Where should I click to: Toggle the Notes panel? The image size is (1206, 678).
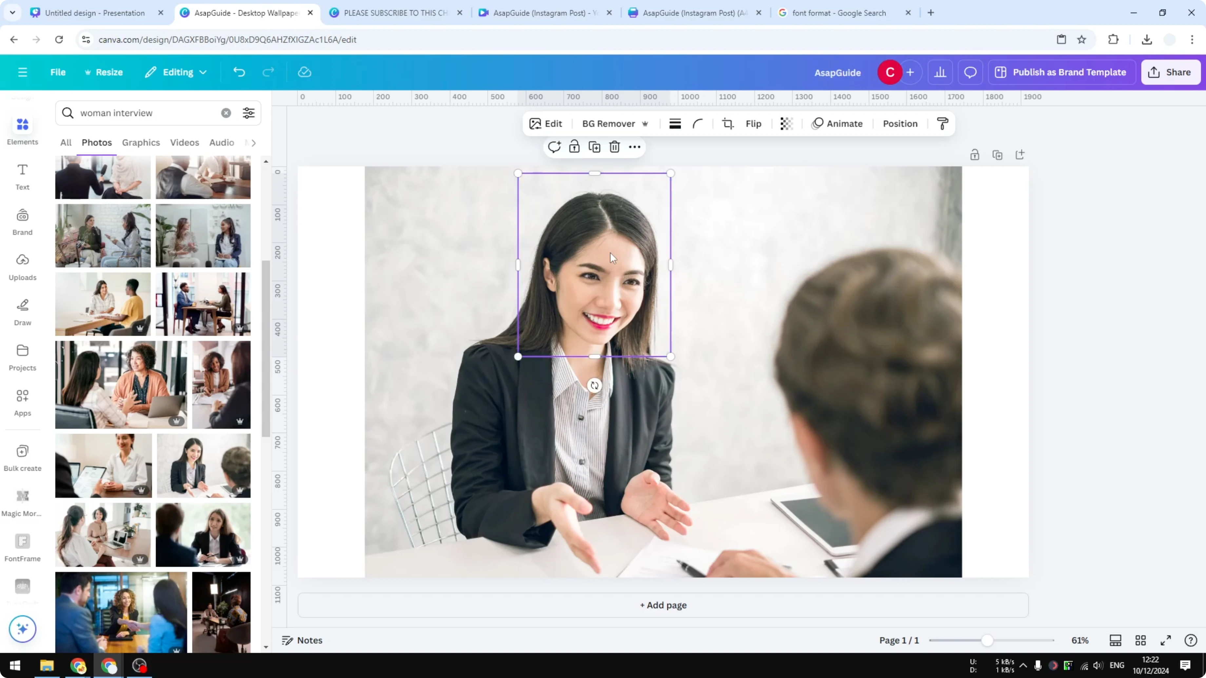click(x=302, y=640)
